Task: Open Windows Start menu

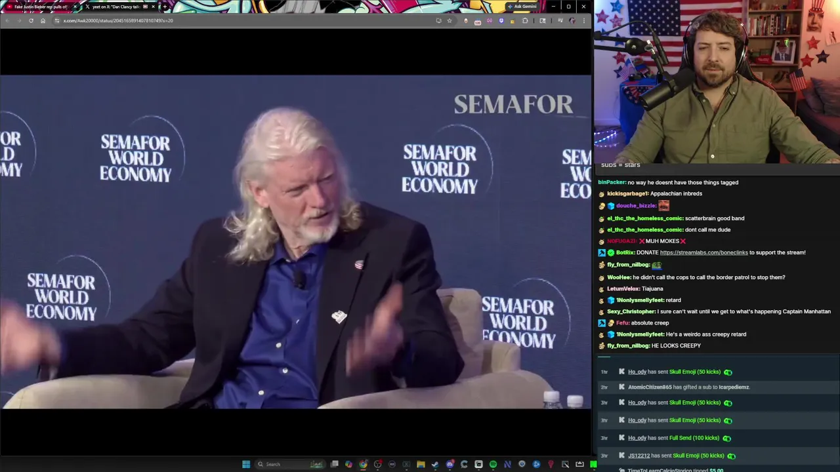Action: pyautogui.click(x=246, y=464)
